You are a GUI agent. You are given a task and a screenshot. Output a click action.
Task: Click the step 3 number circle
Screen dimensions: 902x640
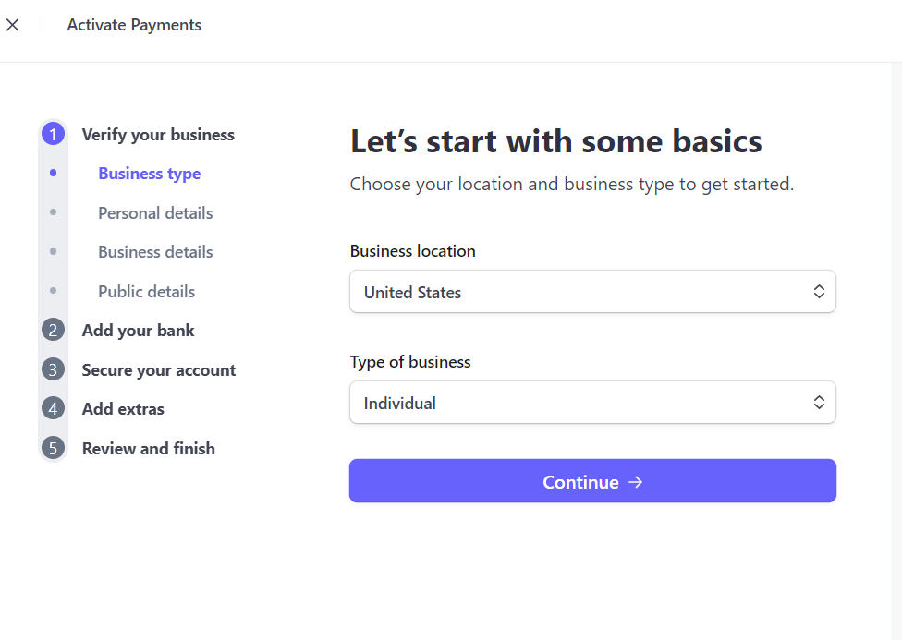53,370
